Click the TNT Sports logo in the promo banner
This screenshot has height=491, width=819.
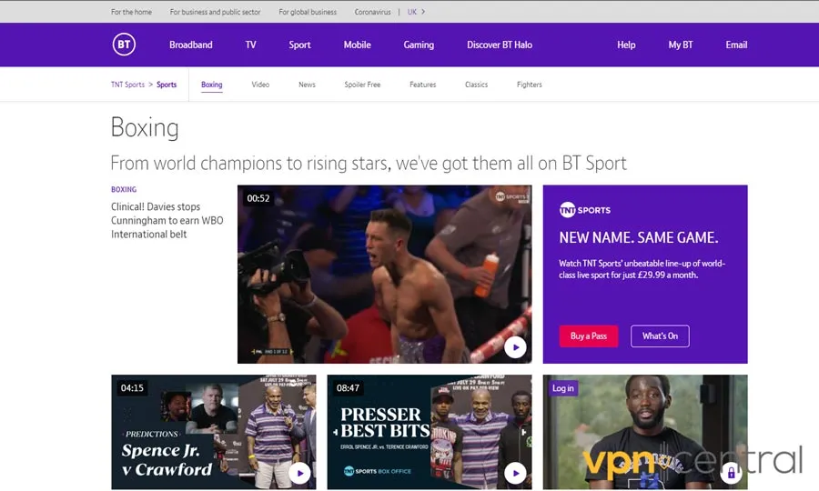(x=584, y=210)
